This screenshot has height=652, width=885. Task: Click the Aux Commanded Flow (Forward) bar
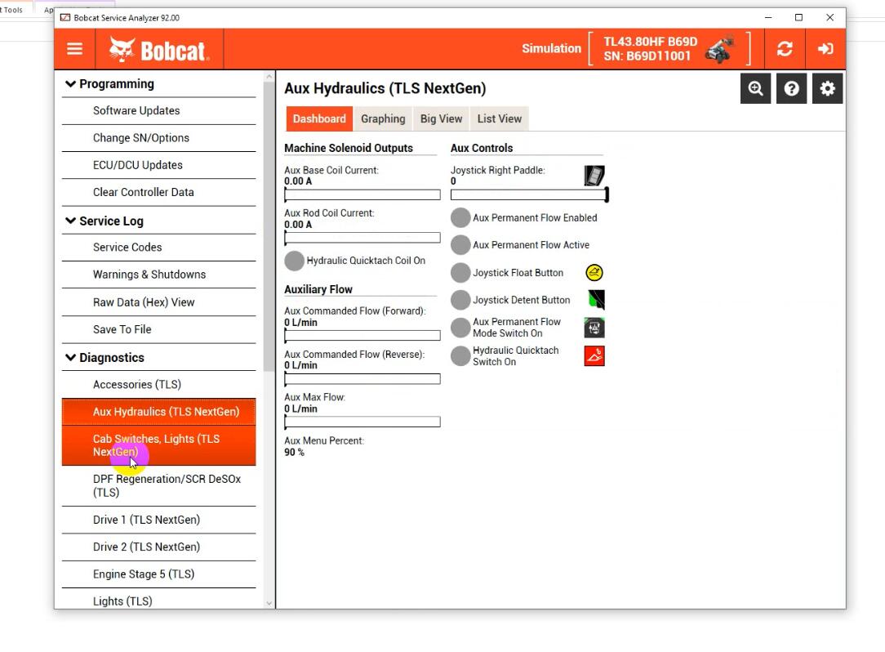click(362, 336)
